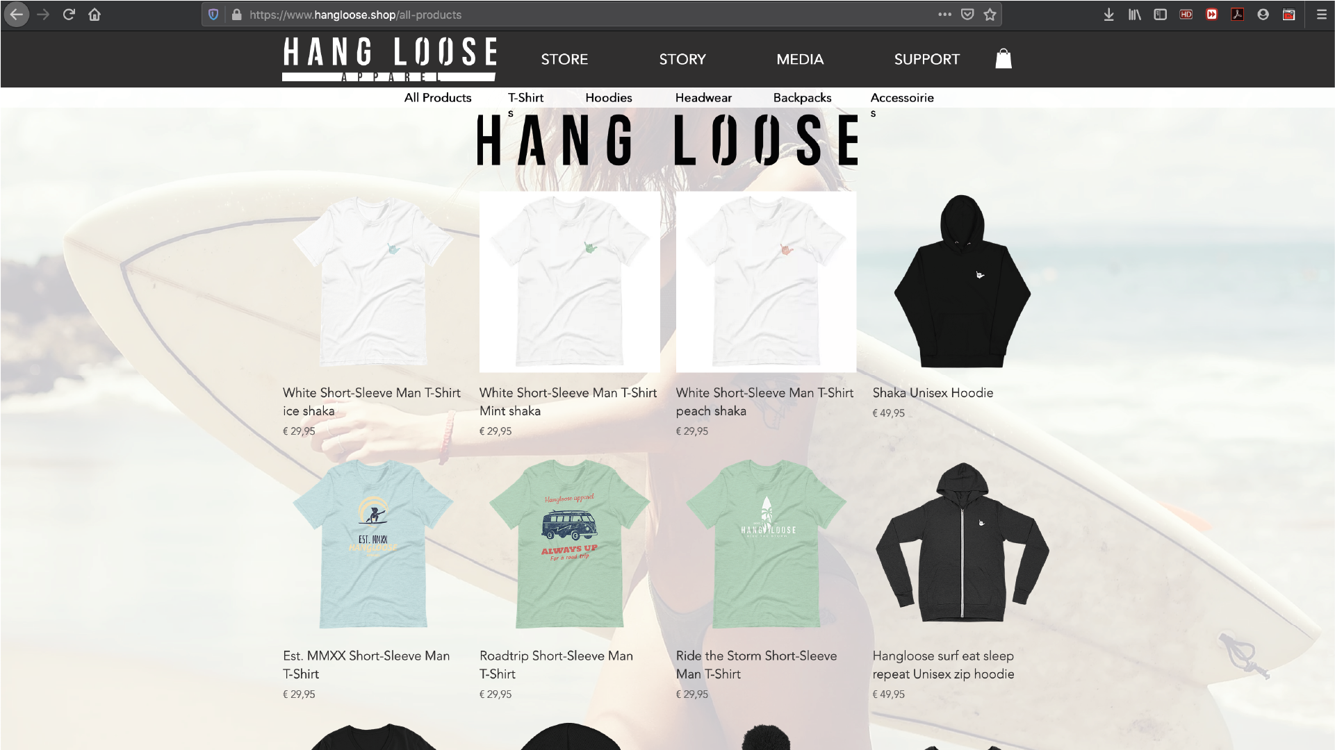Save page to Pocket icon

pos(967,15)
